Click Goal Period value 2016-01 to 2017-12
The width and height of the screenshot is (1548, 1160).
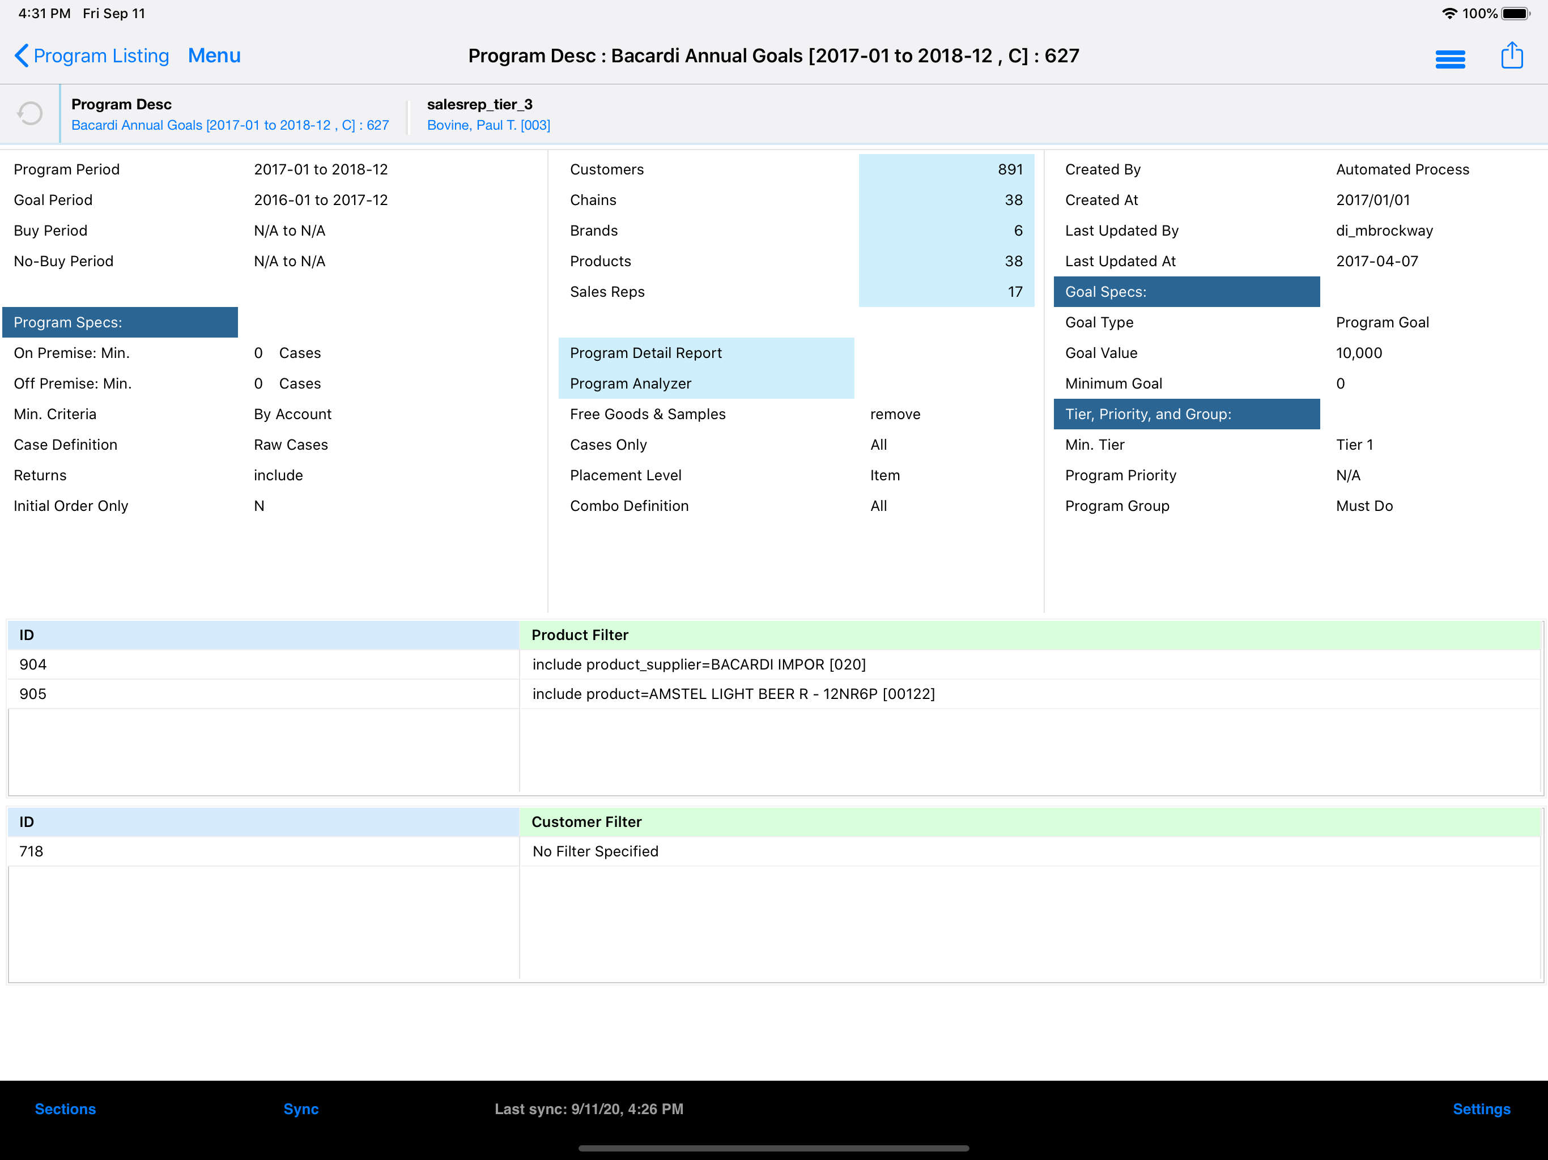(x=321, y=200)
